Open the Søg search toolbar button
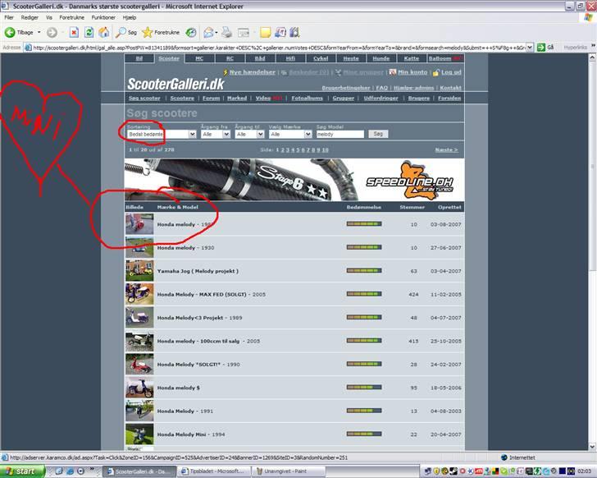597x478 pixels. coord(126,33)
